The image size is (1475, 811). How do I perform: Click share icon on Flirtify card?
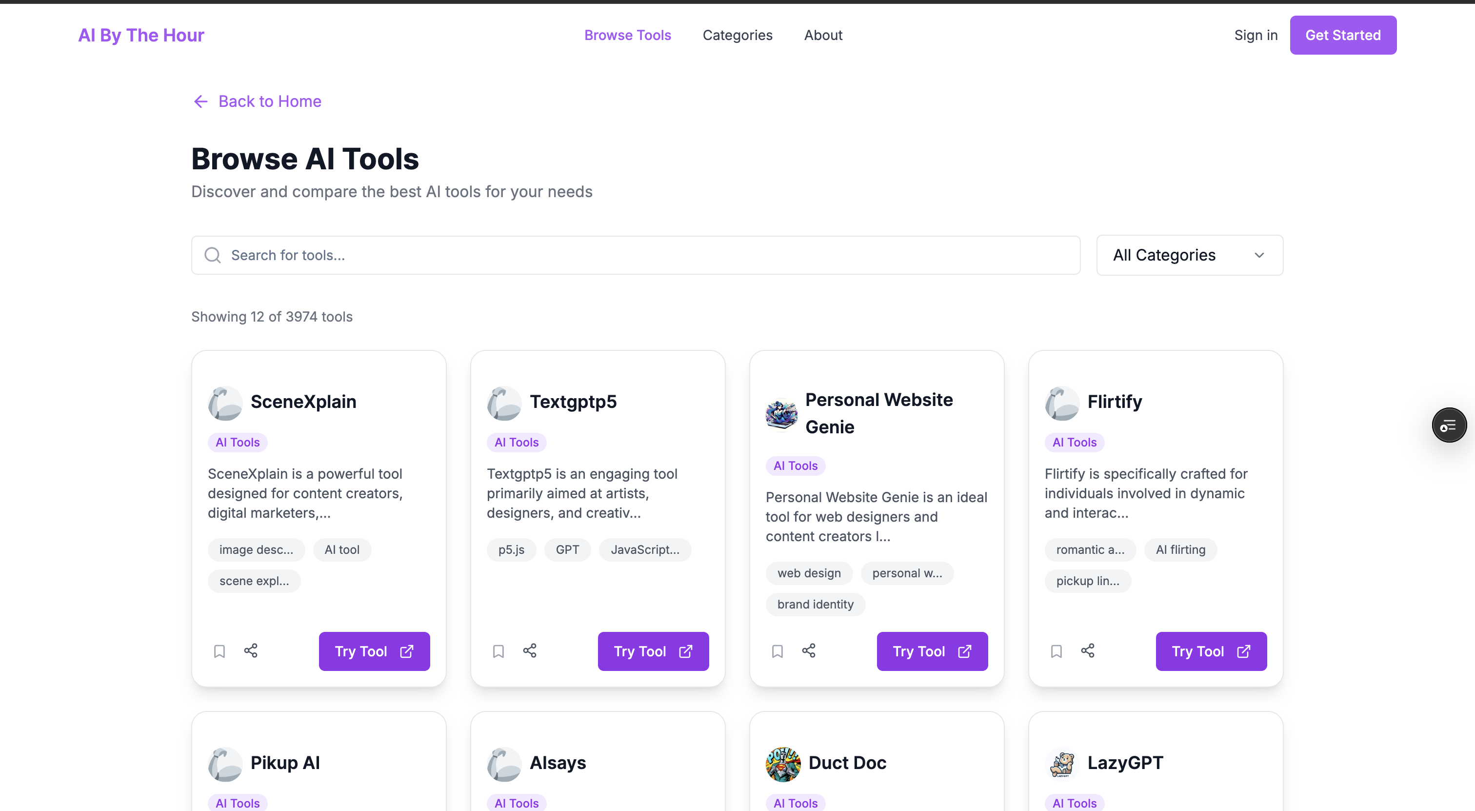[x=1087, y=650]
